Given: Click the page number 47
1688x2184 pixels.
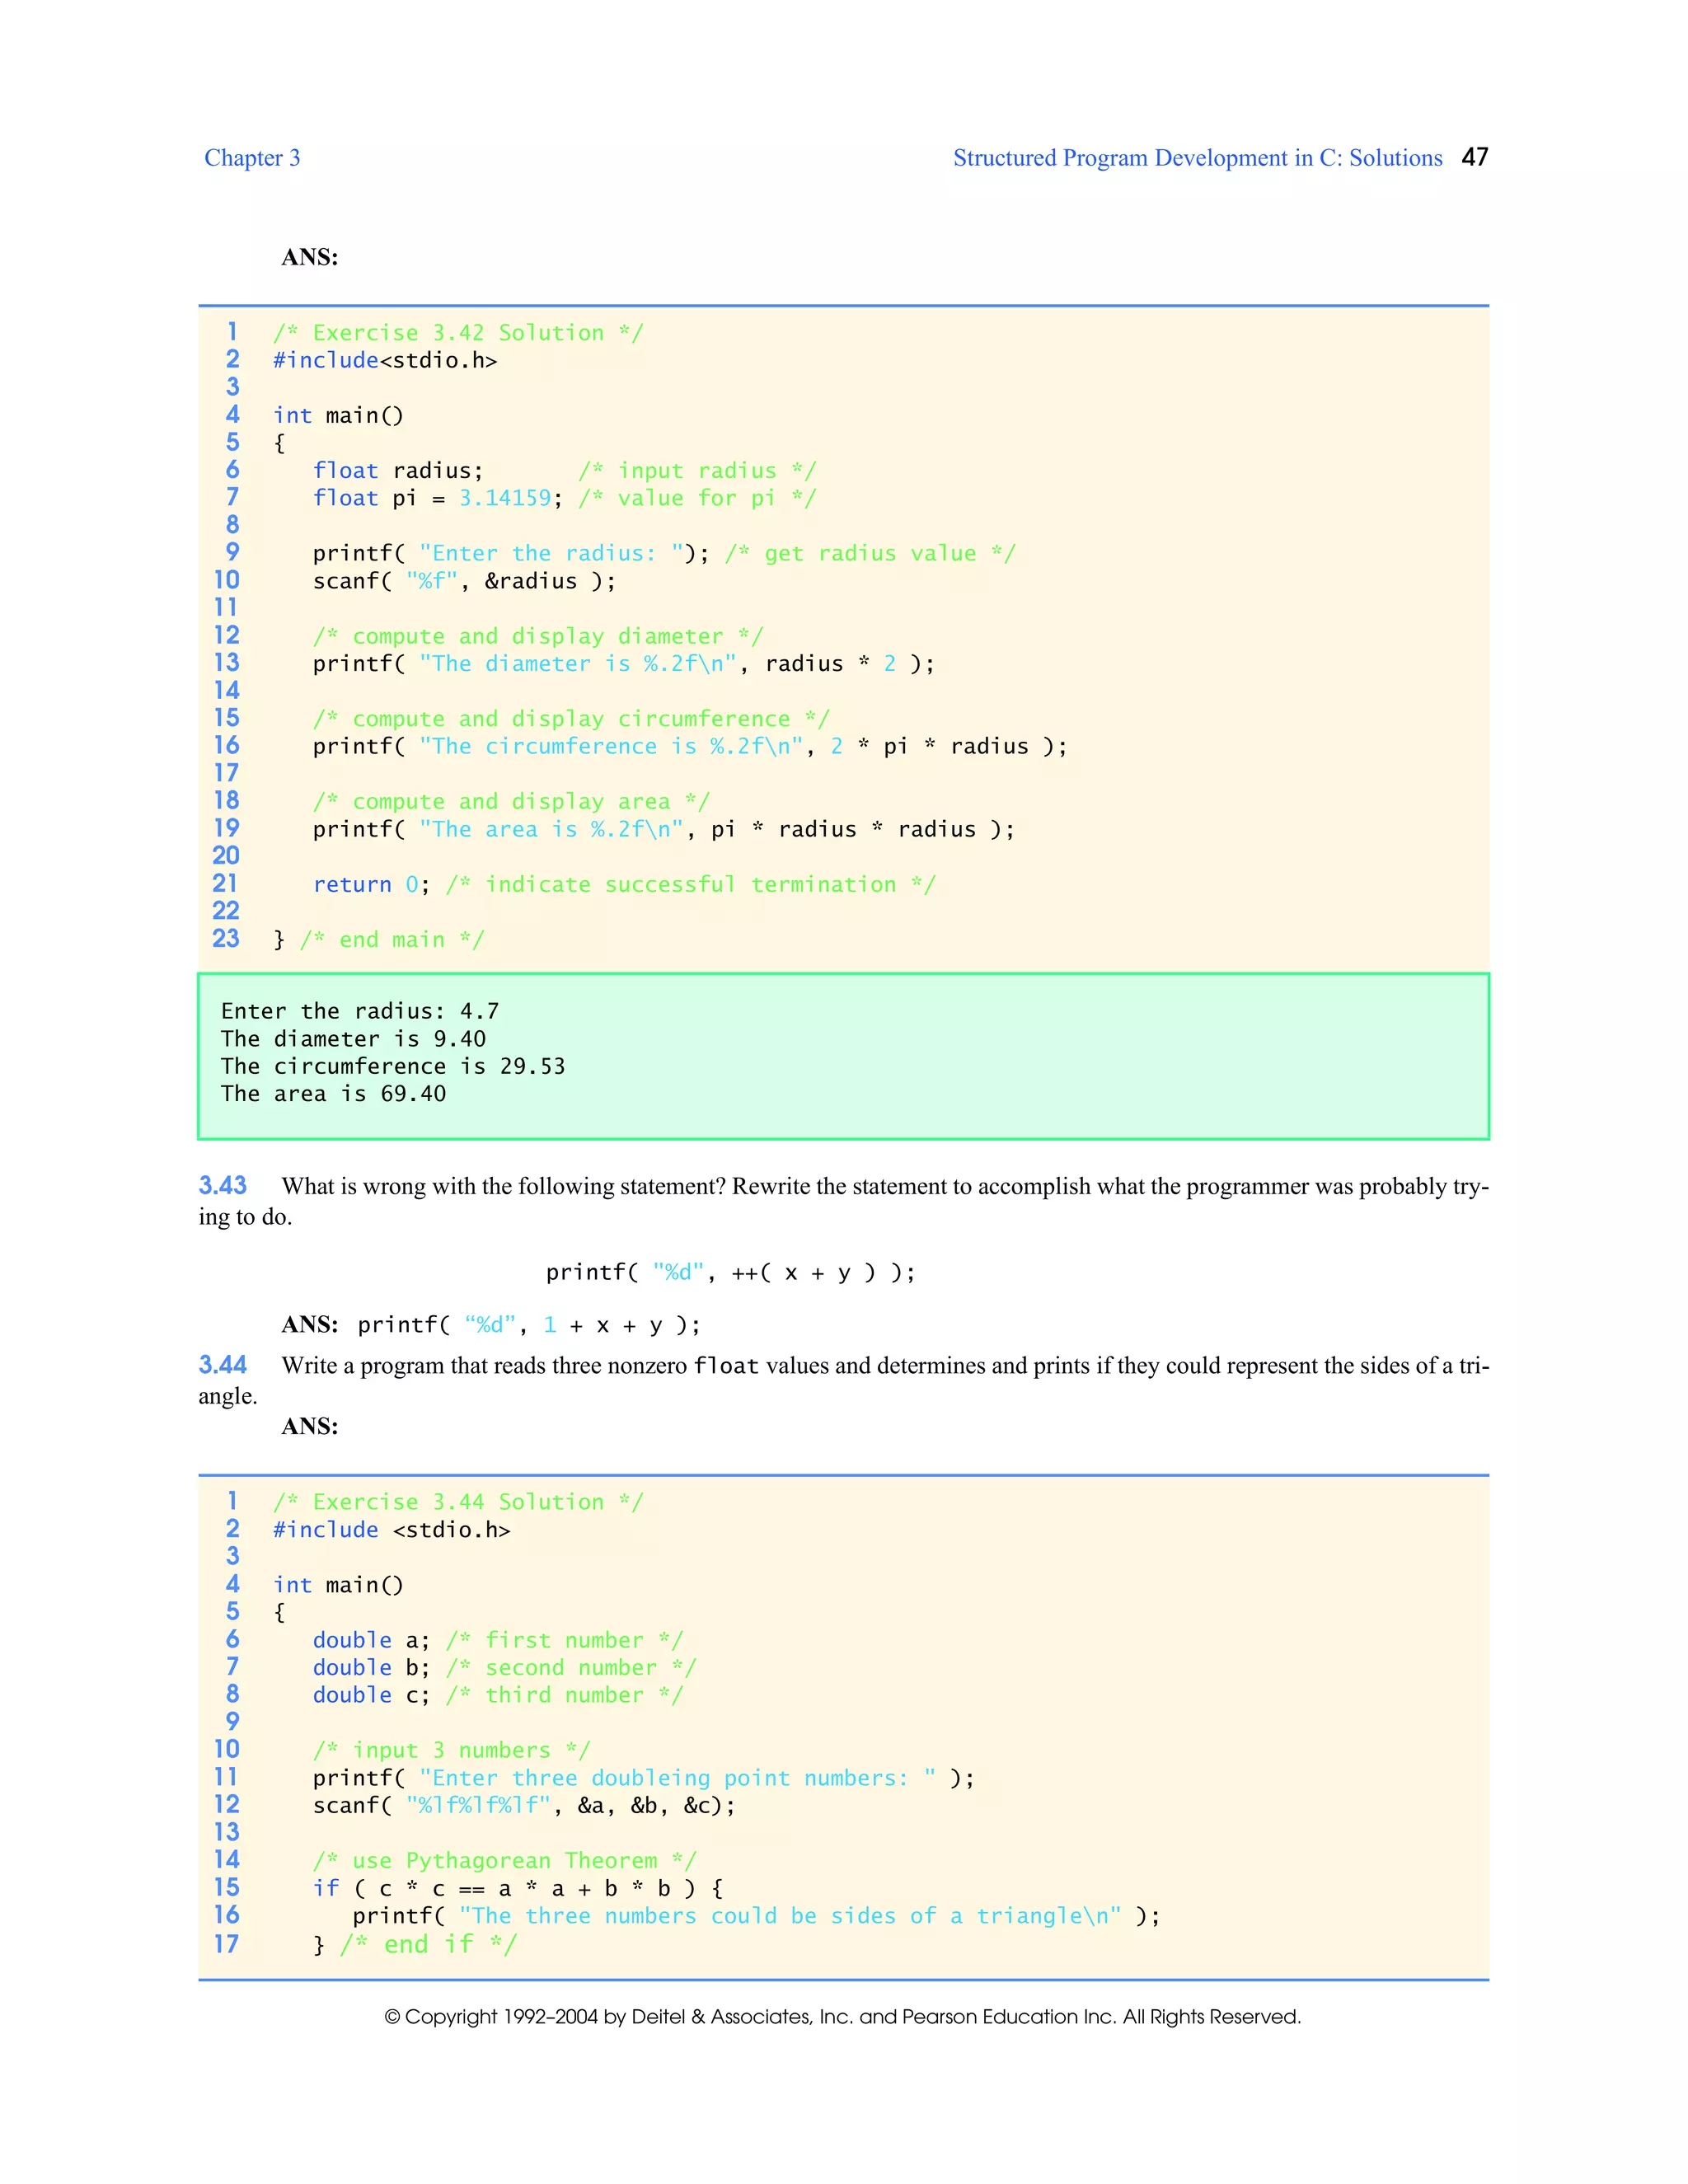Looking at the screenshot, I should [x=1474, y=157].
